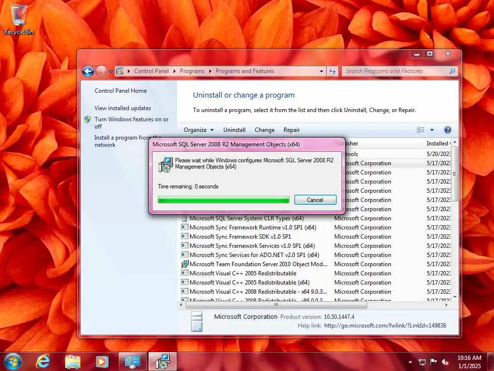Go back with the blue back arrow
Image resolution: width=494 pixels, height=371 pixels.
pos(88,71)
